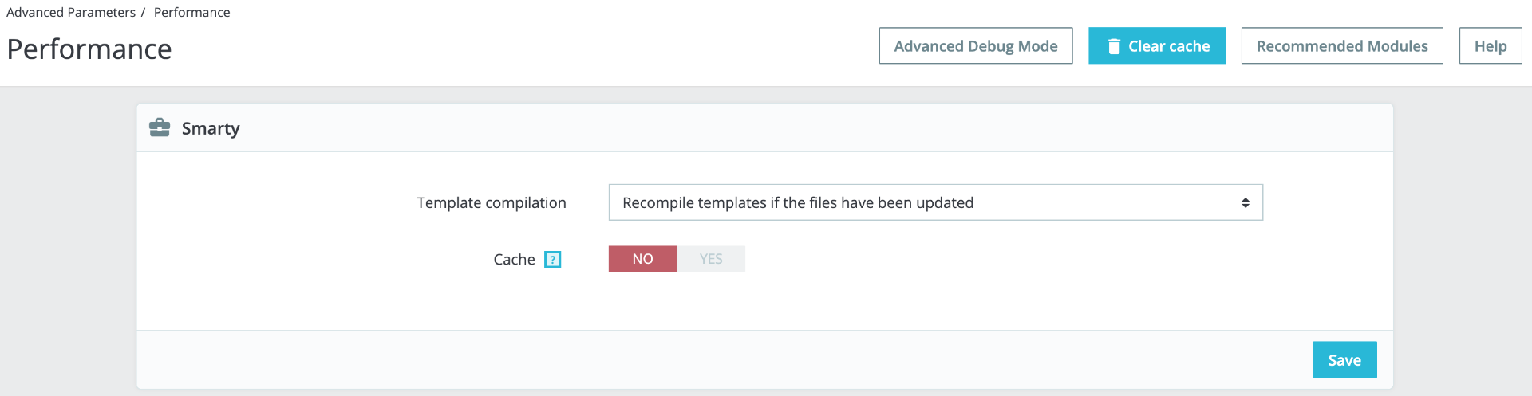Clear the cache with the blue button

click(x=1157, y=46)
